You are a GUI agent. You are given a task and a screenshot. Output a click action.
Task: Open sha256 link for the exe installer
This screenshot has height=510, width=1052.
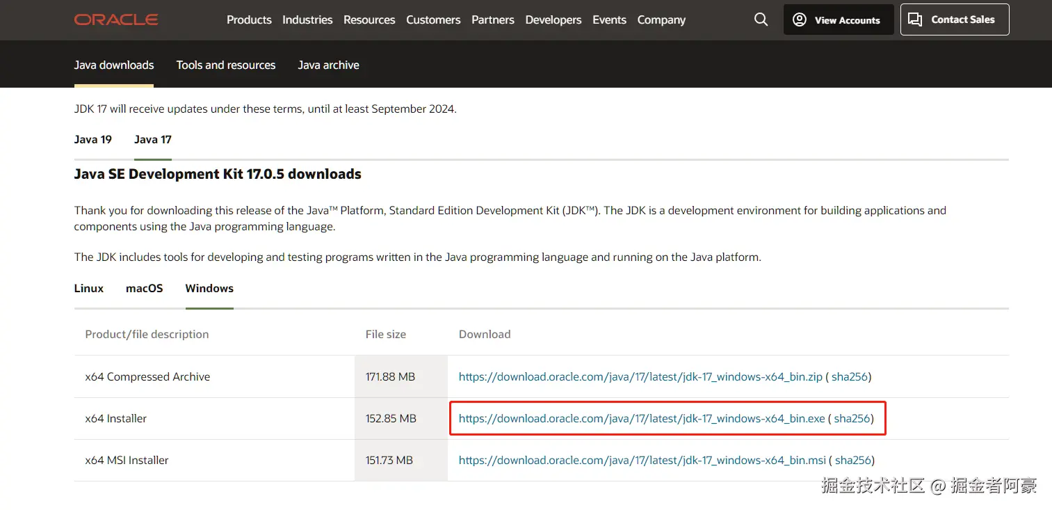pyautogui.click(x=852, y=418)
